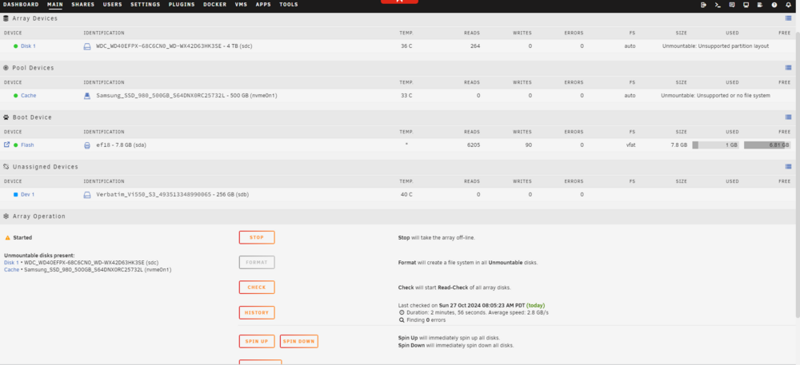This screenshot has width=800, height=365.
Task: Open Disk 1 link under Unmountable disks present
Action: click(11, 263)
